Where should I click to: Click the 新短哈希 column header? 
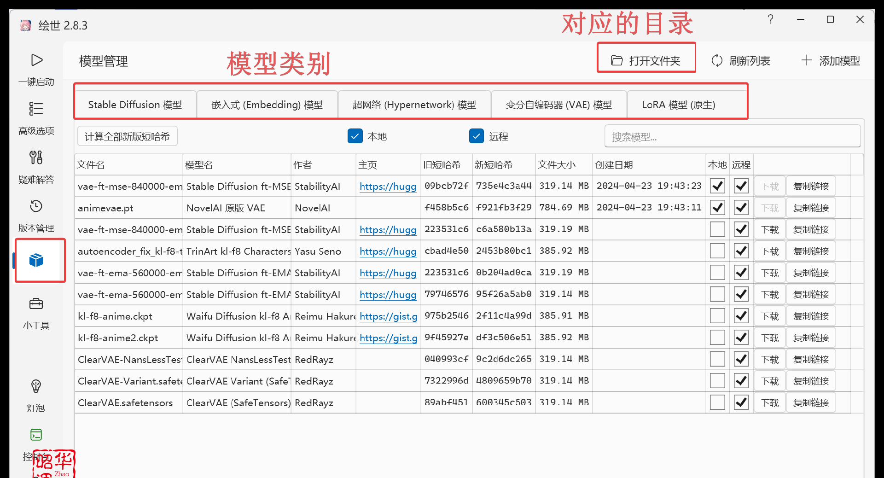pyautogui.click(x=504, y=165)
